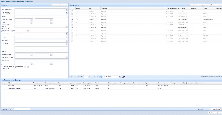Open calendar for creation date end
222x115 pixels.
point(51,19)
